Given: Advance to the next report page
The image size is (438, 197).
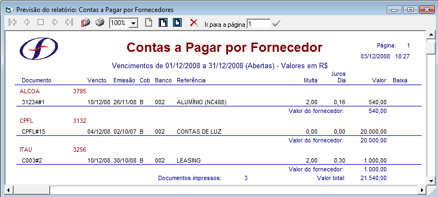Looking at the screenshot, I should 55,22.
